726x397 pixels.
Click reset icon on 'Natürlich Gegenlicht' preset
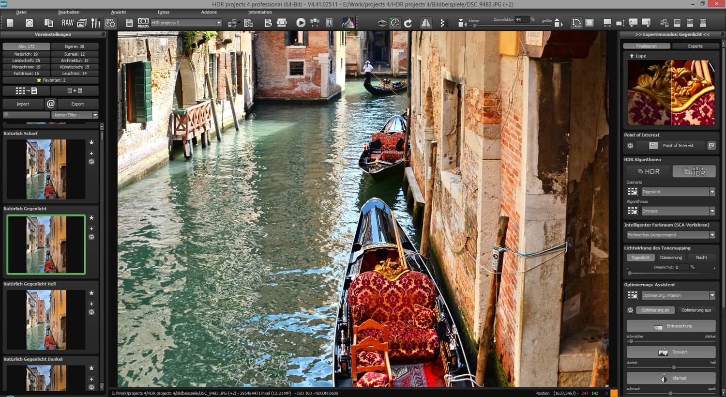coord(91,237)
